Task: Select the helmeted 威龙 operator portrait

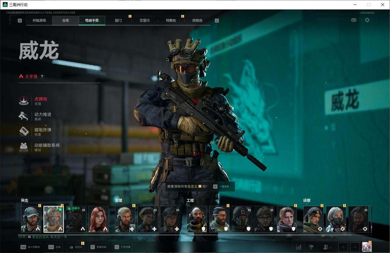Action: click(54, 219)
